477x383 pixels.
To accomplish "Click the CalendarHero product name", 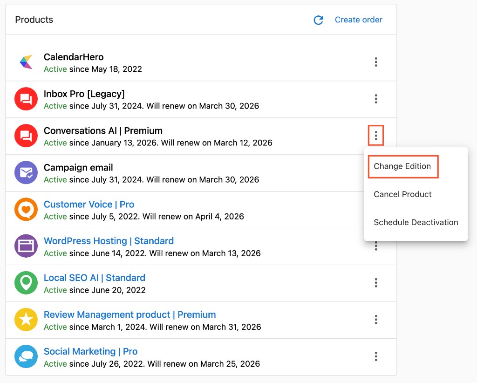I will coord(74,57).
